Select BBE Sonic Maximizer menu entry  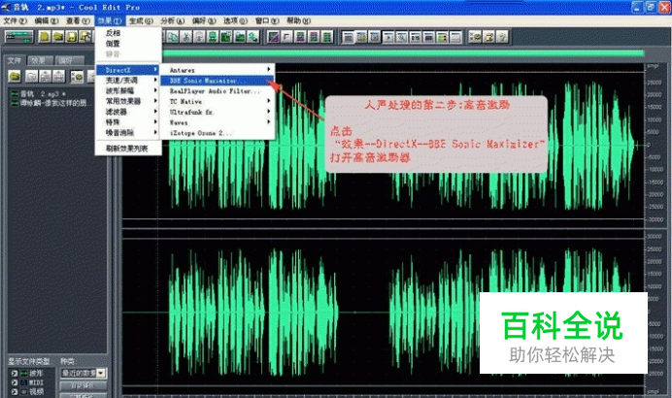[x=218, y=81]
